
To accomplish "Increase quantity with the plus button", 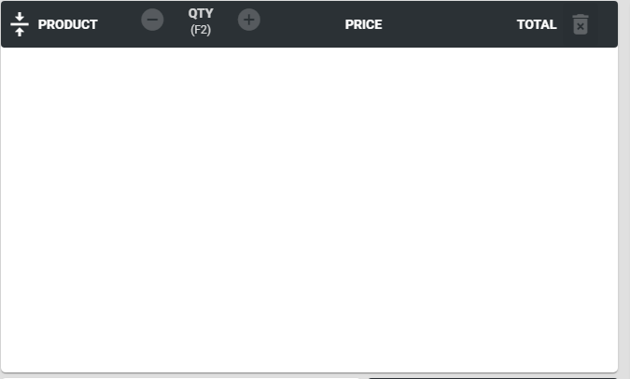I will (x=248, y=20).
